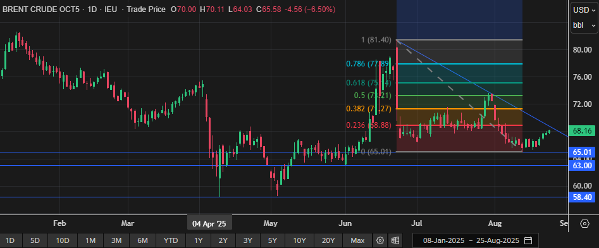Click the Jun label on time axis

click(x=345, y=223)
